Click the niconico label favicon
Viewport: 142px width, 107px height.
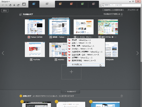(x=56, y=60)
